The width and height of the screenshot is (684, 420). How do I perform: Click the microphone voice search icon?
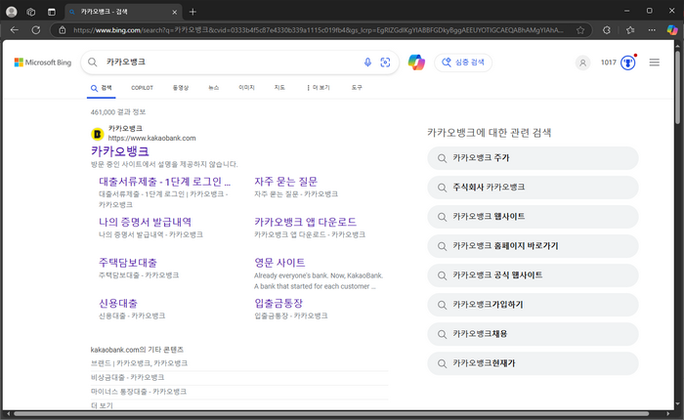pos(367,63)
